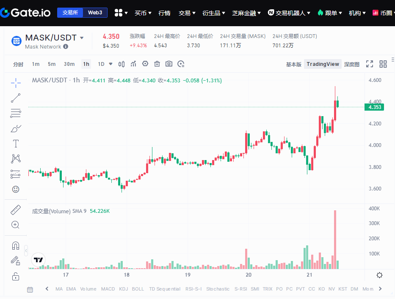Open the date range calendar icon
Viewport: 395px width, 299px height.
coord(30,289)
